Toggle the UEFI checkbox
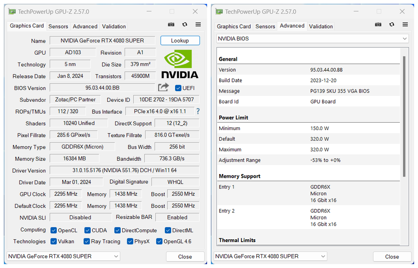Image resolution: width=418 pixels, height=268 pixels. [x=178, y=87]
